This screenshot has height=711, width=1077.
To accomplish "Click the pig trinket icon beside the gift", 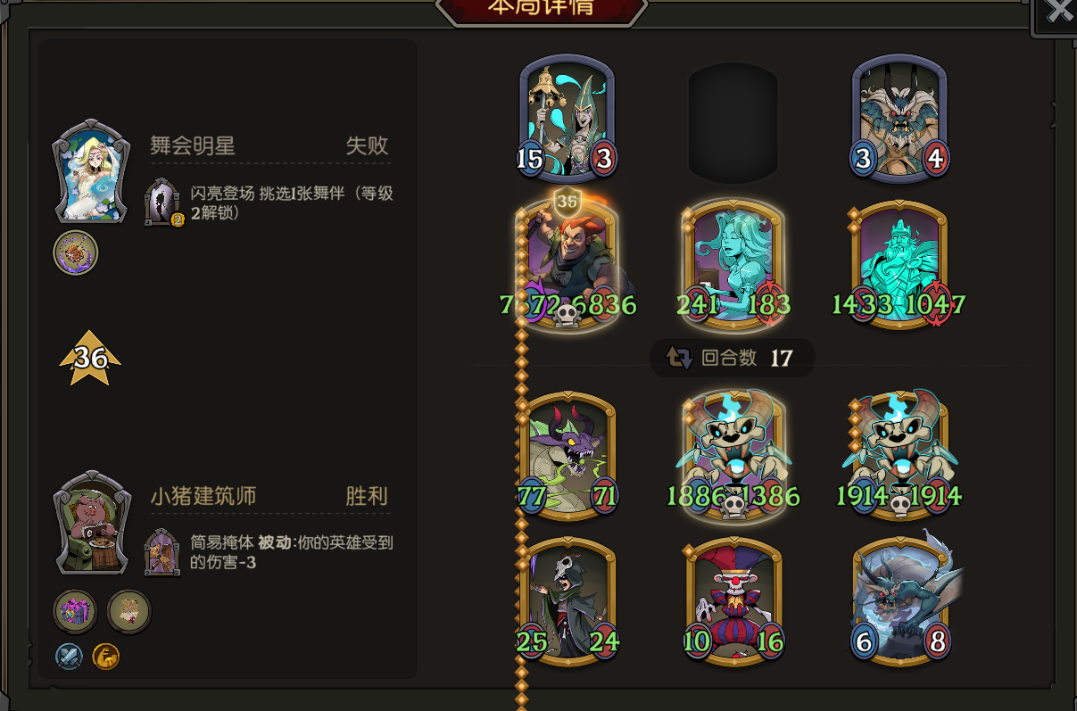I will 129,612.
